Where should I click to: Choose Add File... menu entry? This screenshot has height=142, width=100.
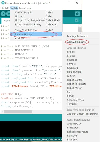point(36,38)
